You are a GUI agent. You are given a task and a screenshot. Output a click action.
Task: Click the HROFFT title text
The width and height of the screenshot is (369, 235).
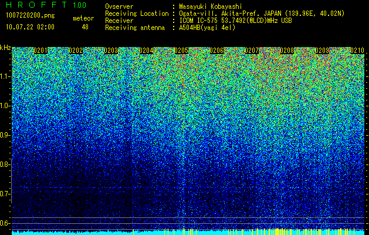coord(36,5)
